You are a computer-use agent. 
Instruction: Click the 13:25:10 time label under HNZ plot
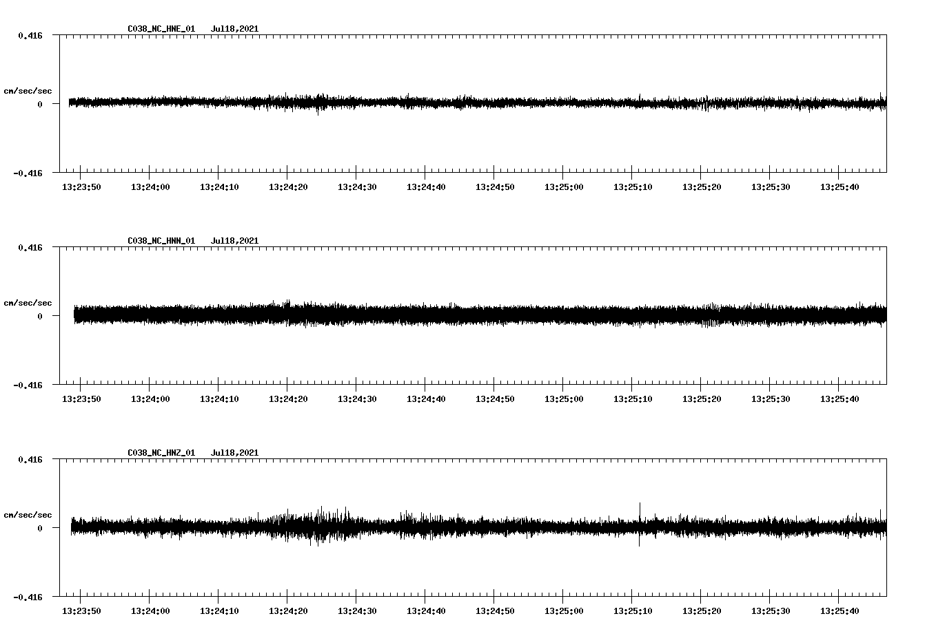click(633, 611)
